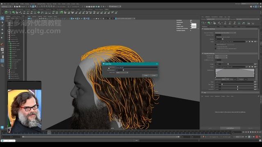262x147 pixels.
Task: Create a new scene from status line
Action: point(15,7)
